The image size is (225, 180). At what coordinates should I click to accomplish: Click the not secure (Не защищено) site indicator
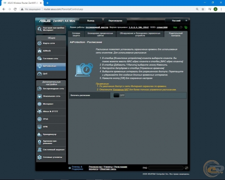(x=31, y=9)
